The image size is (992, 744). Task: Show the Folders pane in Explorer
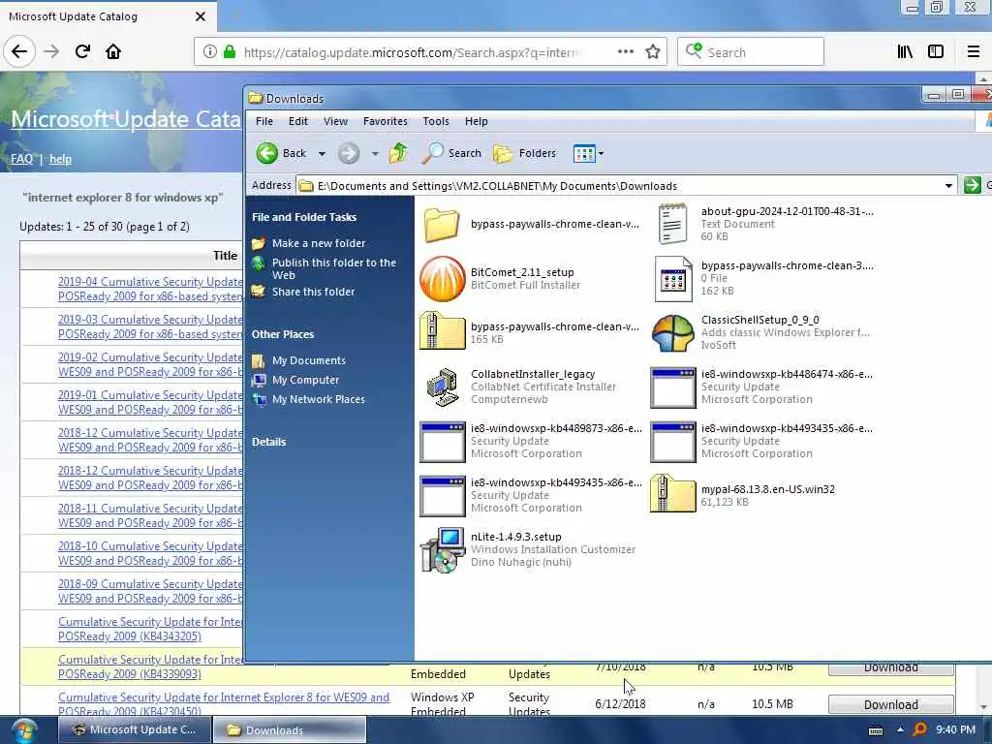point(524,153)
